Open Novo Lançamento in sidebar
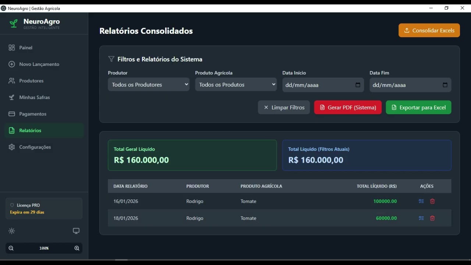This screenshot has width=471, height=265. 44,64
